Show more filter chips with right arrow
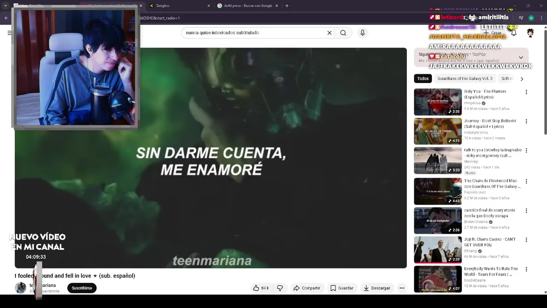The image size is (547, 308). (521, 79)
